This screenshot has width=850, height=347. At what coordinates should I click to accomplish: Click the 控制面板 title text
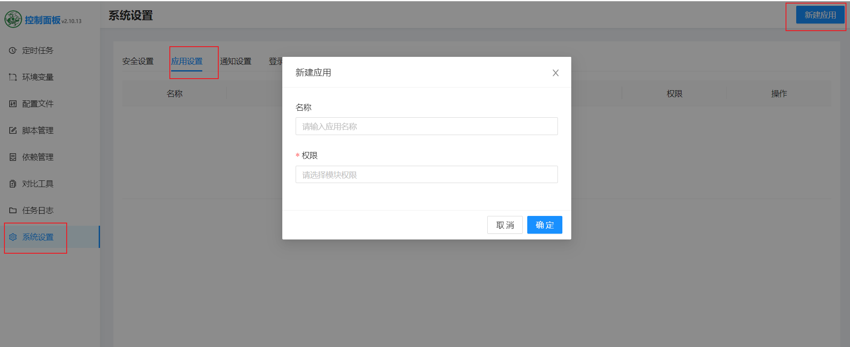[43, 20]
